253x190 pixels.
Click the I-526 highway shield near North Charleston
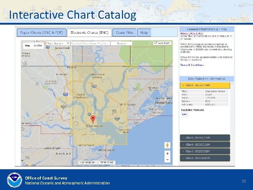65,95
